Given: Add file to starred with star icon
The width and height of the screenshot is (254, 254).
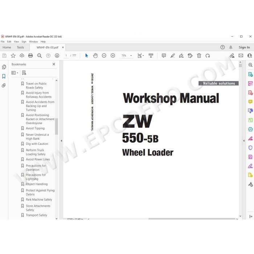Looking at the screenshot, I should point(13,56).
